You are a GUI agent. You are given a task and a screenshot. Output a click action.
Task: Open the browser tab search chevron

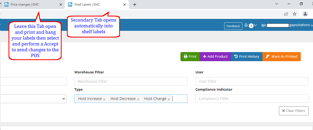click(277, 4)
